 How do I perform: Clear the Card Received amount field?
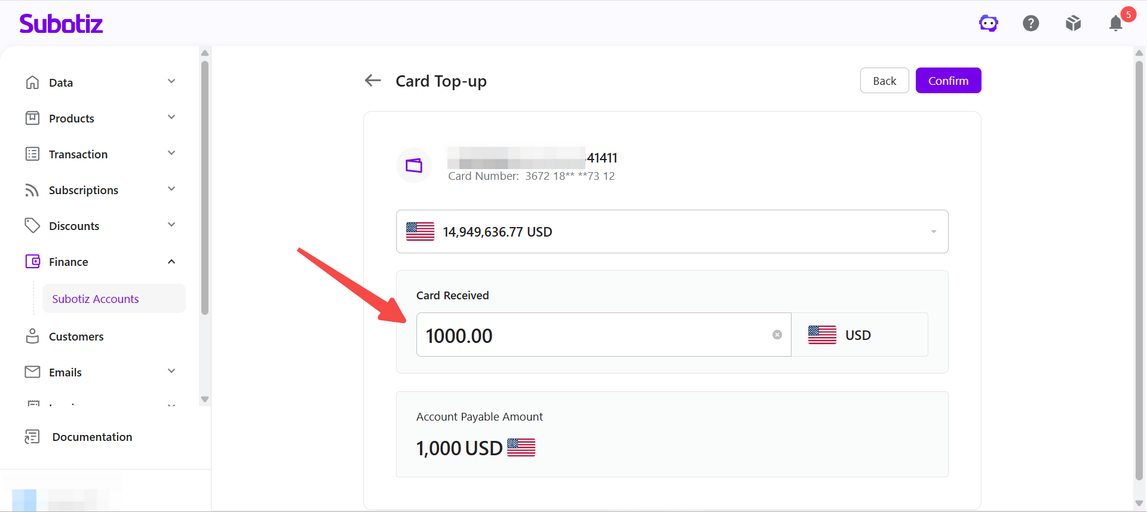coord(777,335)
